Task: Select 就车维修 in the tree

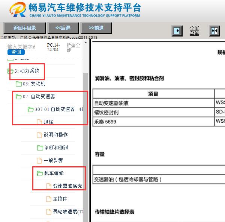Action: (x=54, y=173)
